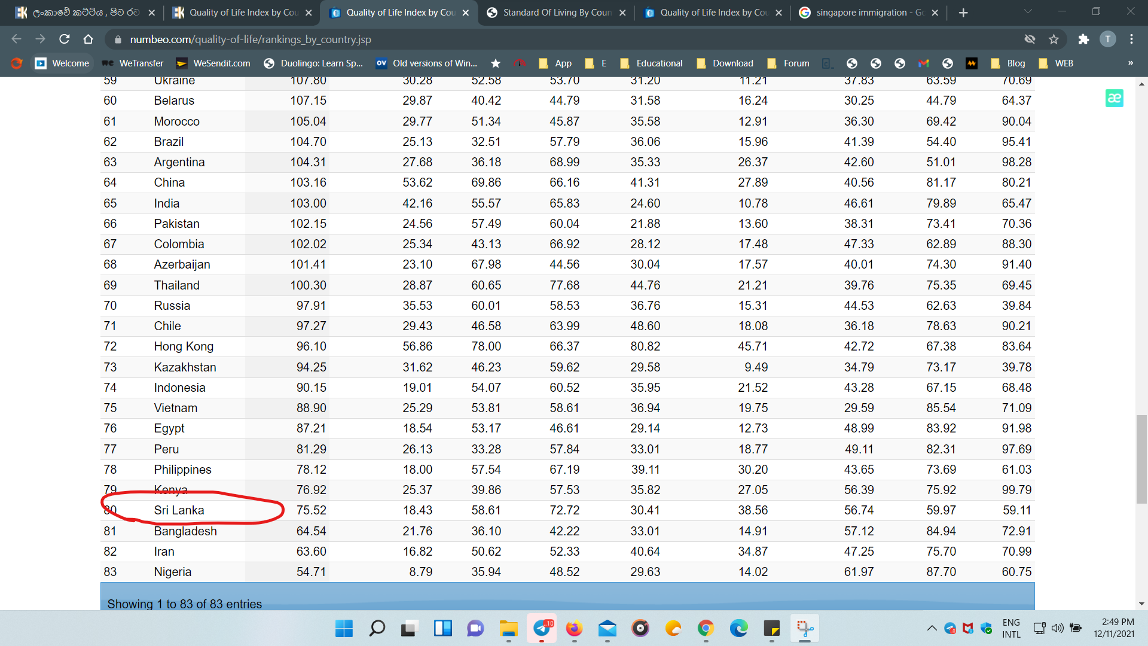Click the page vertical scrollbar thumb
The width and height of the screenshot is (1148, 646).
tap(1141, 459)
